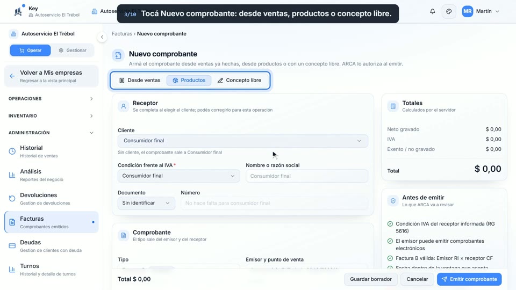
Task: Collapse the sidebar with the chevron
Action: (102, 37)
